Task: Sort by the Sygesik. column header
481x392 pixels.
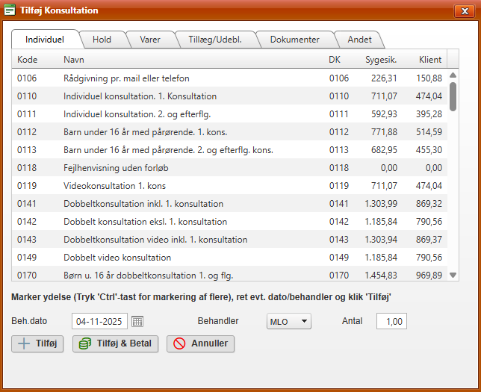Action: (x=380, y=59)
